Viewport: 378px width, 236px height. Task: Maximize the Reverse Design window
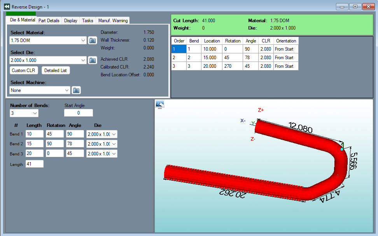click(355, 7)
